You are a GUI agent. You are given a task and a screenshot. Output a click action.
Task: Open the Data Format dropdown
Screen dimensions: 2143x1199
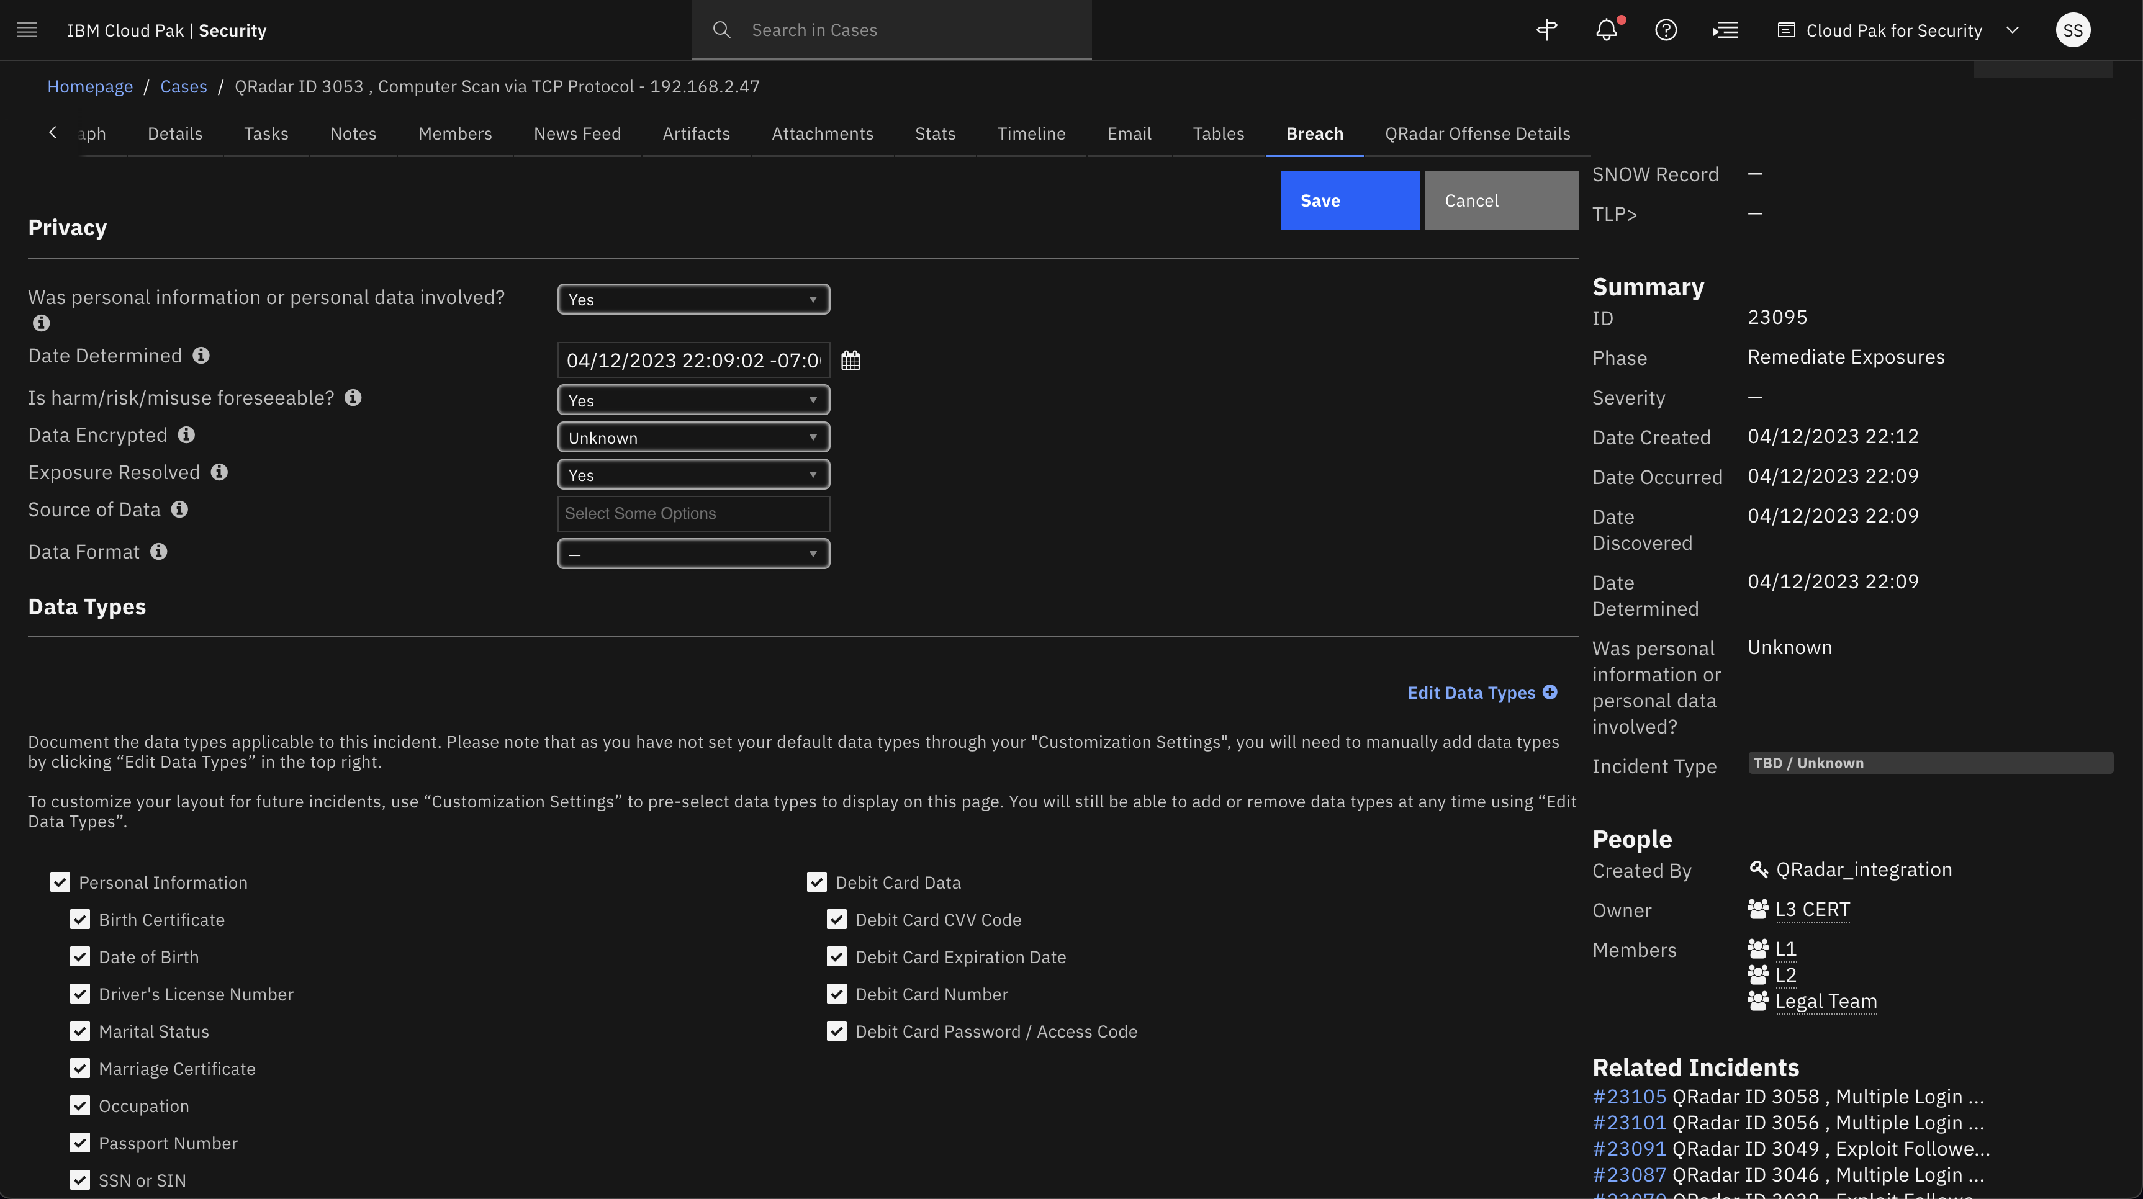[693, 554]
